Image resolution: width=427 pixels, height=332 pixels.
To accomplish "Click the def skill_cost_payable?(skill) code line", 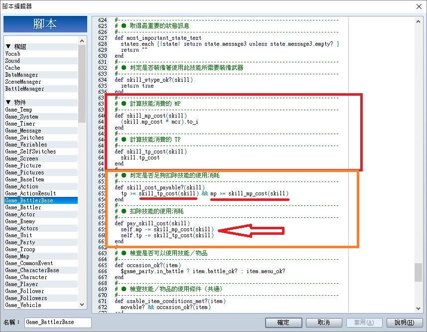I will coord(159,187).
